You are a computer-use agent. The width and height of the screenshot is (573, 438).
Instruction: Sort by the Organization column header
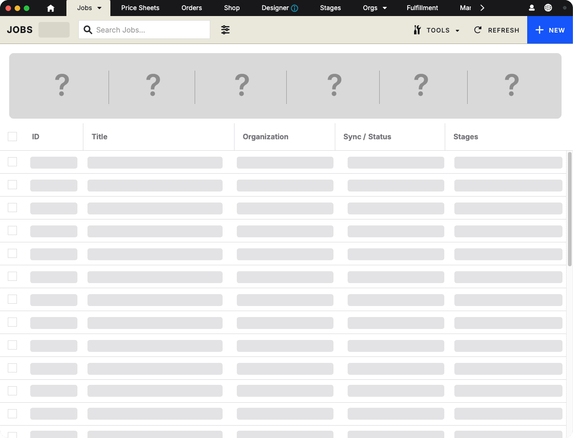click(x=266, y=137)
